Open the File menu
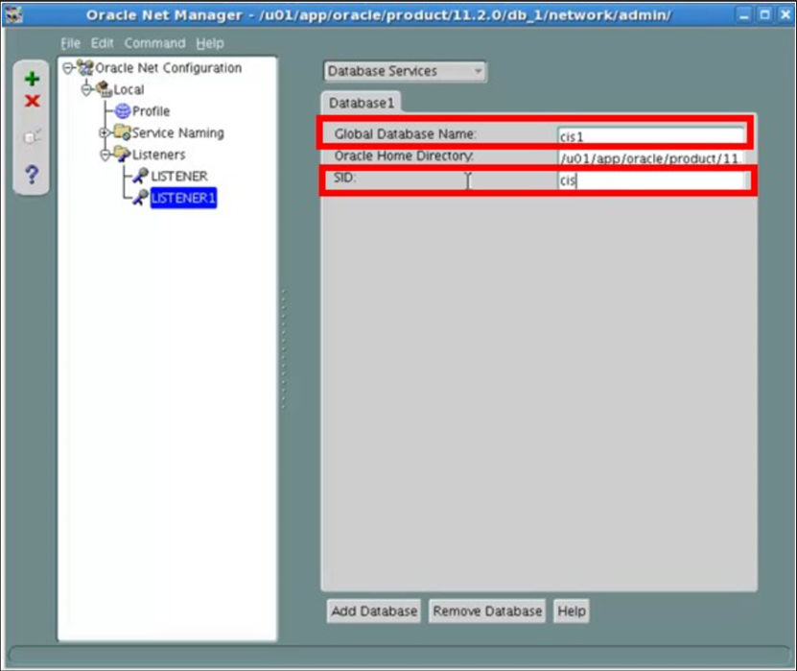 [x=71, y=43]
